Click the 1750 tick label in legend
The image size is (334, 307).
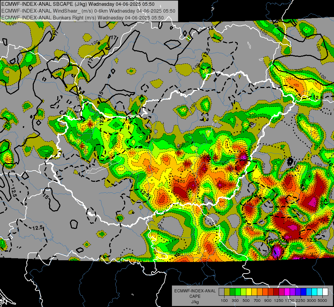coord(290,301)
